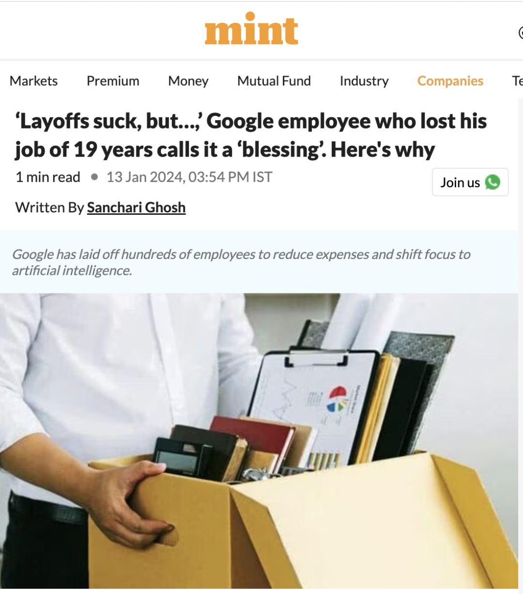Click the cut-off 'Te' nav item
523x594 pixels.
pos(517,81)
